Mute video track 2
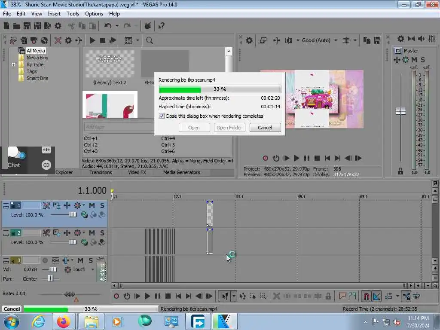 pos(92,233)
